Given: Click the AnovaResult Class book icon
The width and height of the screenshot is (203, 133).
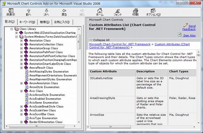Looking at the screenshot, I should pos(26,68).
